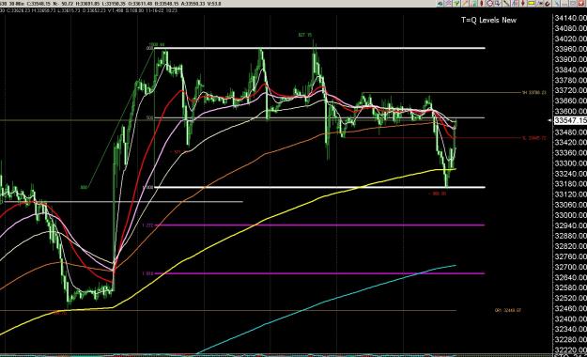Click the green checkmark-shaped toolbar icon
Screen dimensions: 587x357
click(456, 4)
